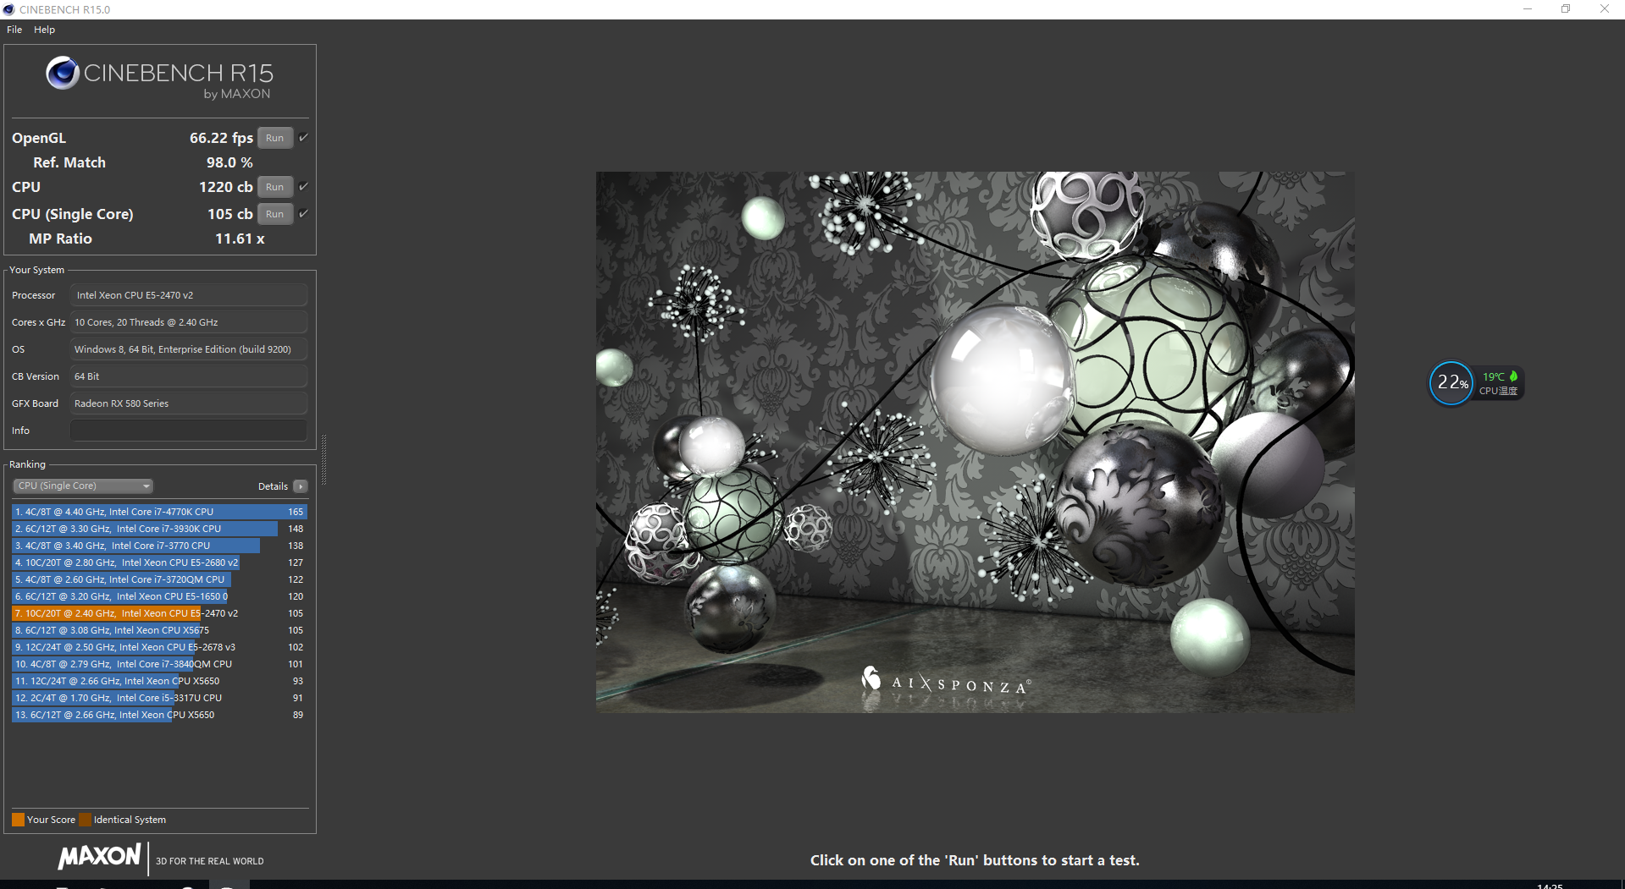
Task: Click the Cinebench app icon in title bar
Action: point(9,9)
